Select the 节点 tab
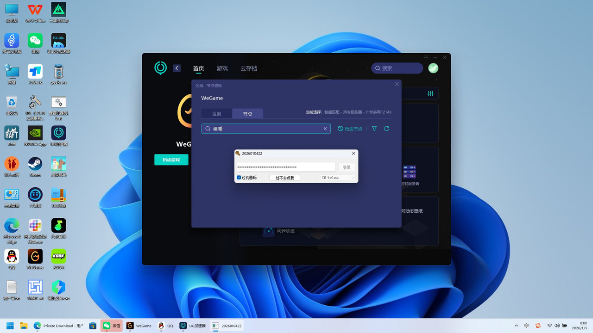Image resolution: width=593 pixels, height=333 pixels. click(248, 113)
